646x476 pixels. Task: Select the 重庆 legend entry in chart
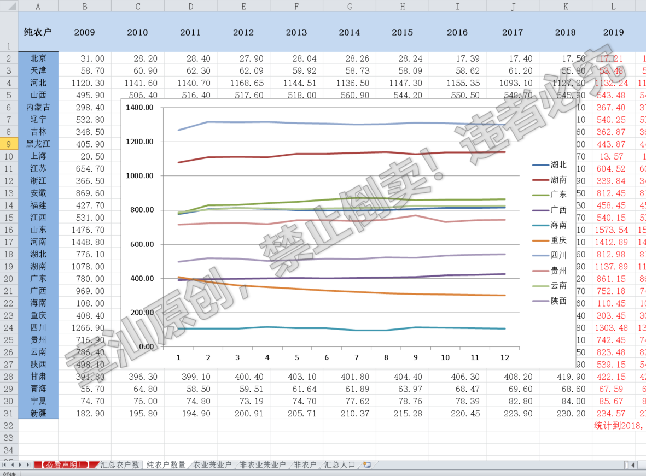[550, 240]
